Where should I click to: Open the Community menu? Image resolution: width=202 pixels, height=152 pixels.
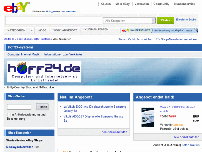(161, 4)
